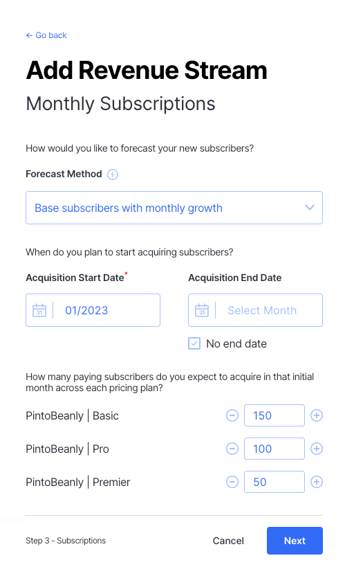Decrease PintoBeanly Pro subscribers with minus icon
The width and height of the screenshot is (345, 576).
point(232,449)
